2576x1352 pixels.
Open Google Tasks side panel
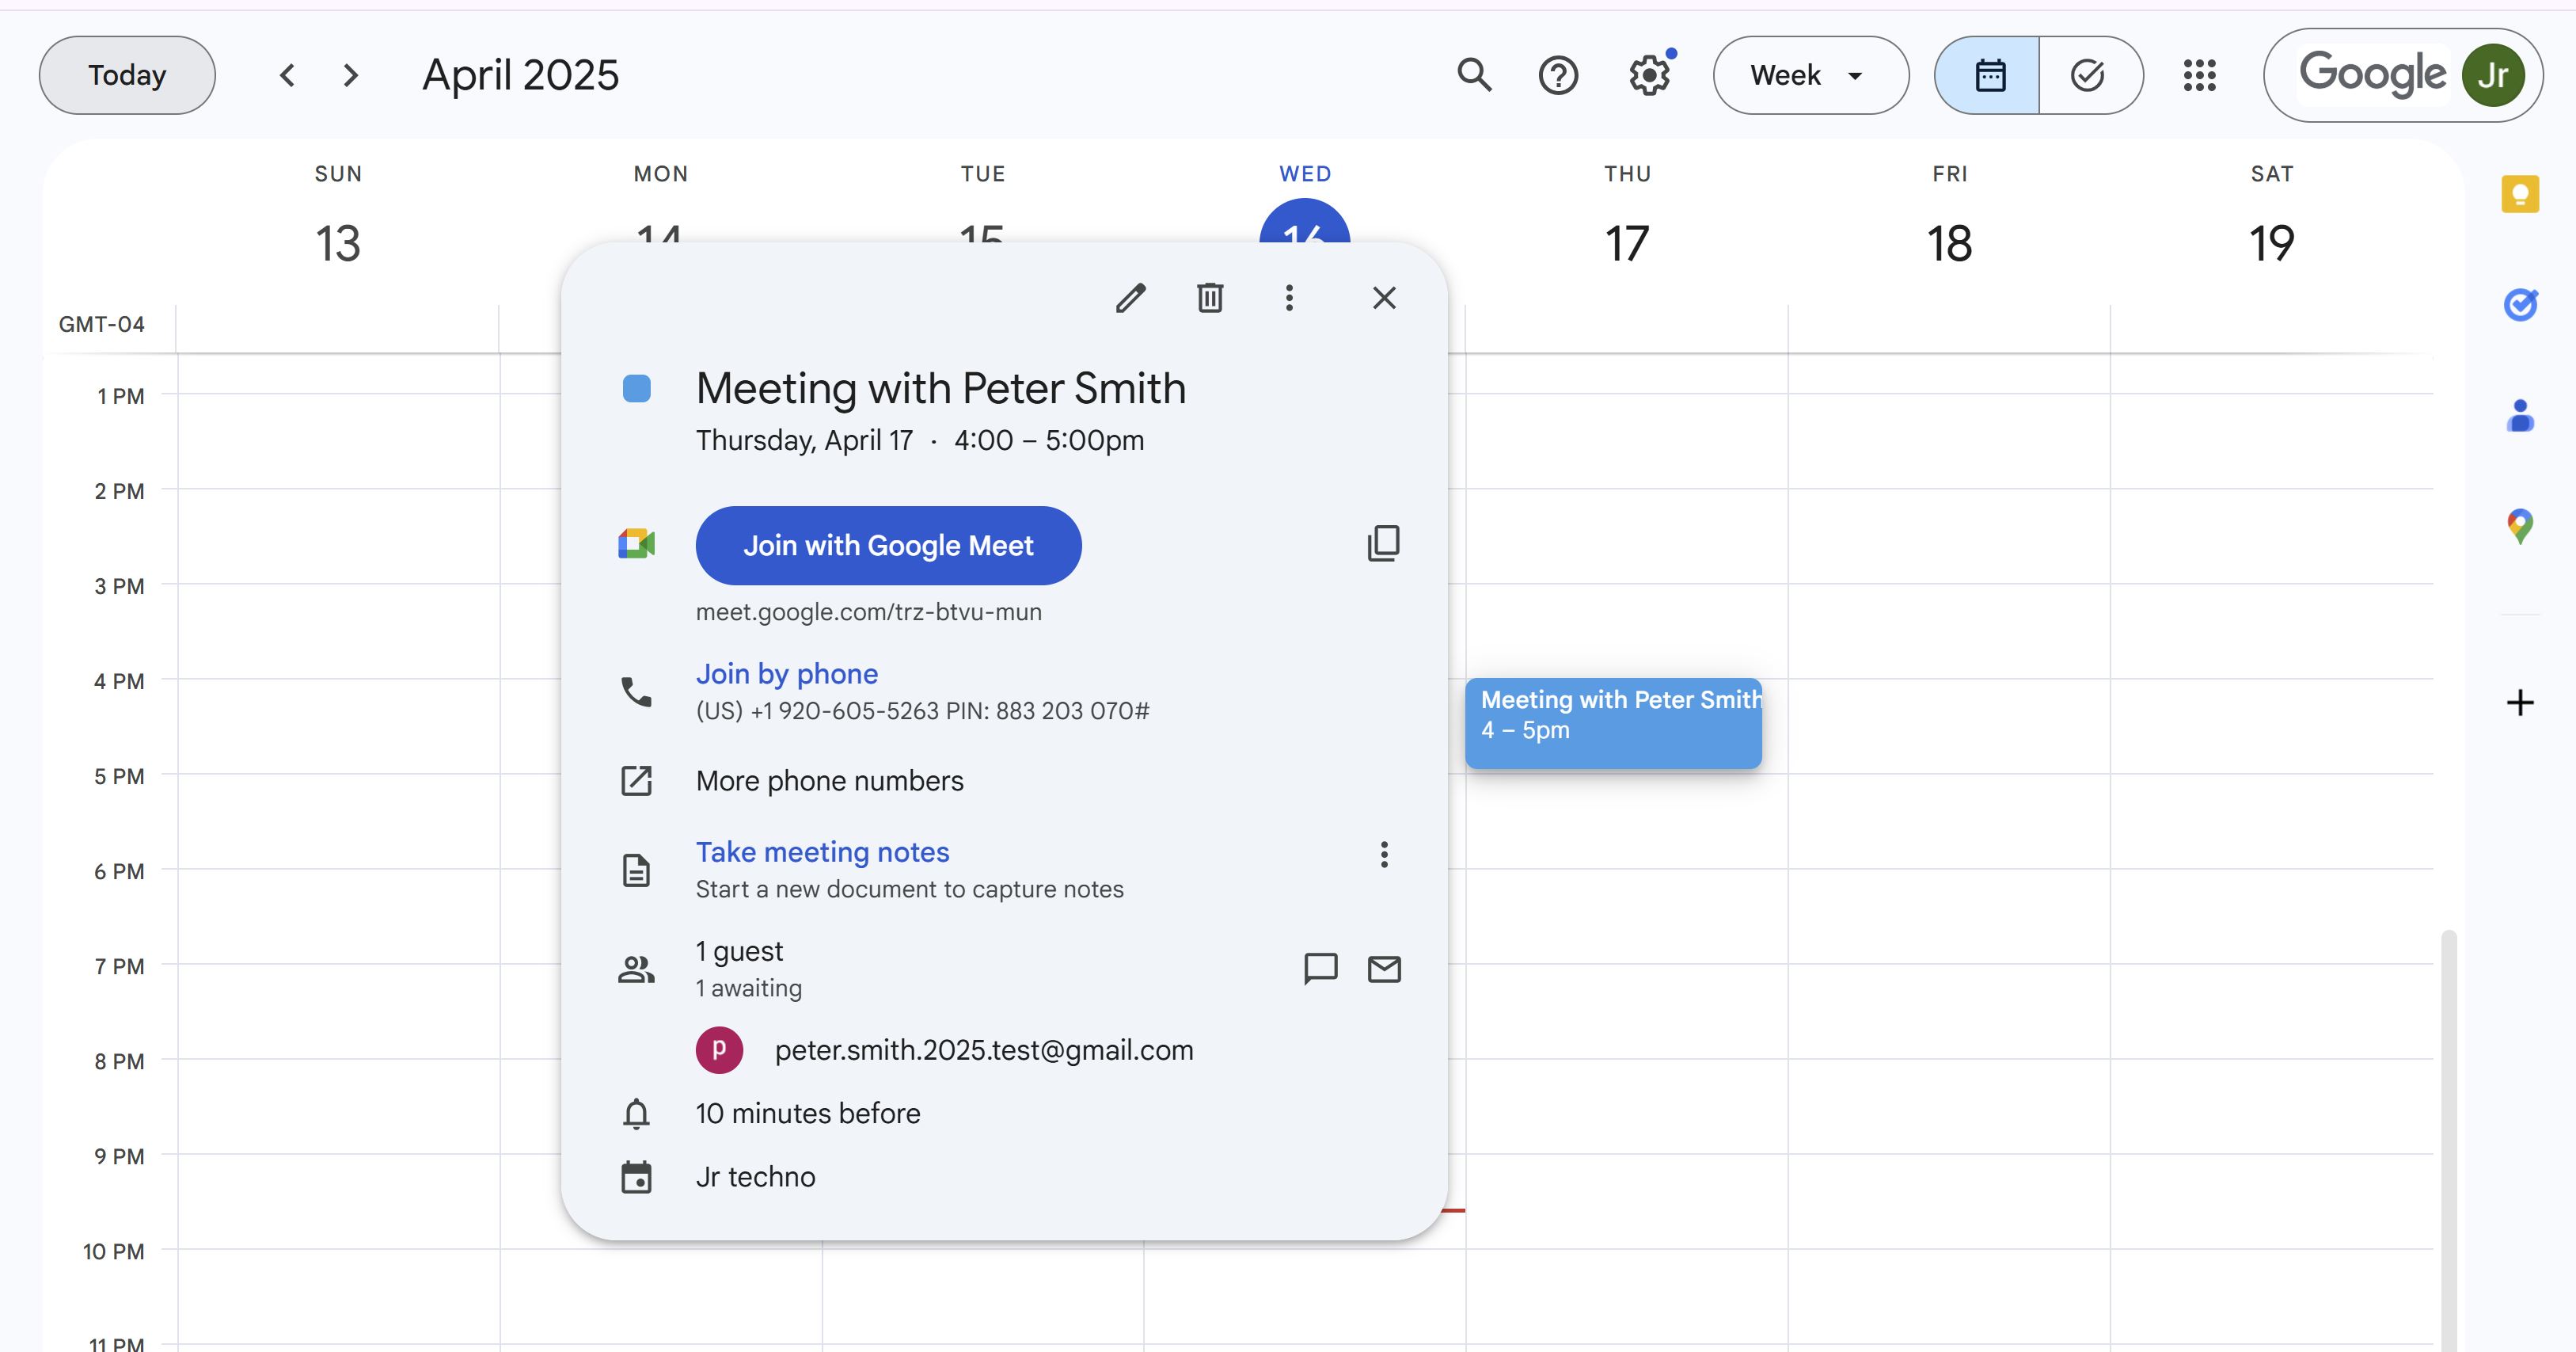(2520, 303)
